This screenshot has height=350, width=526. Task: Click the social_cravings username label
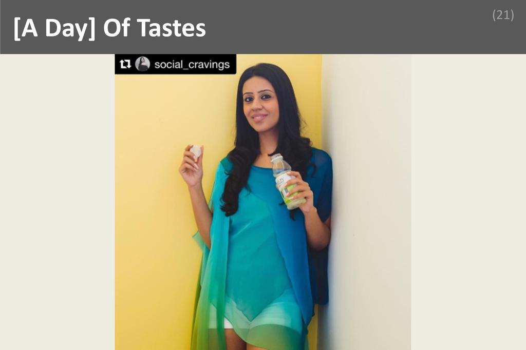pos(192,64)
